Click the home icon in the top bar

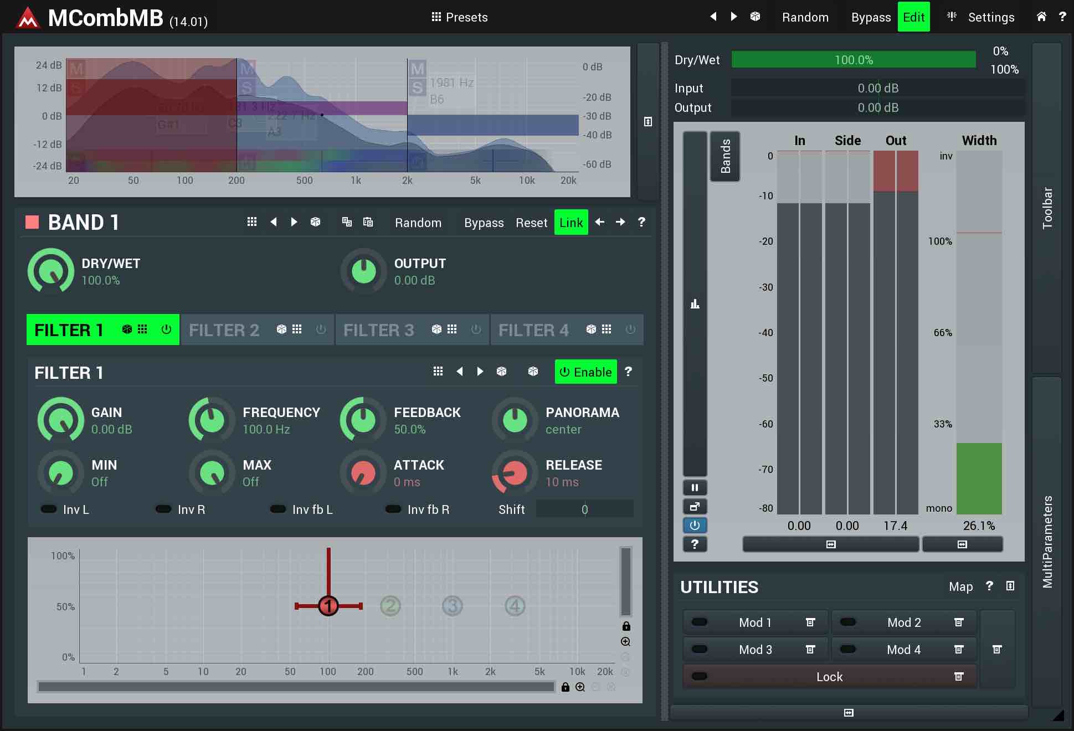coord(1041,17)
